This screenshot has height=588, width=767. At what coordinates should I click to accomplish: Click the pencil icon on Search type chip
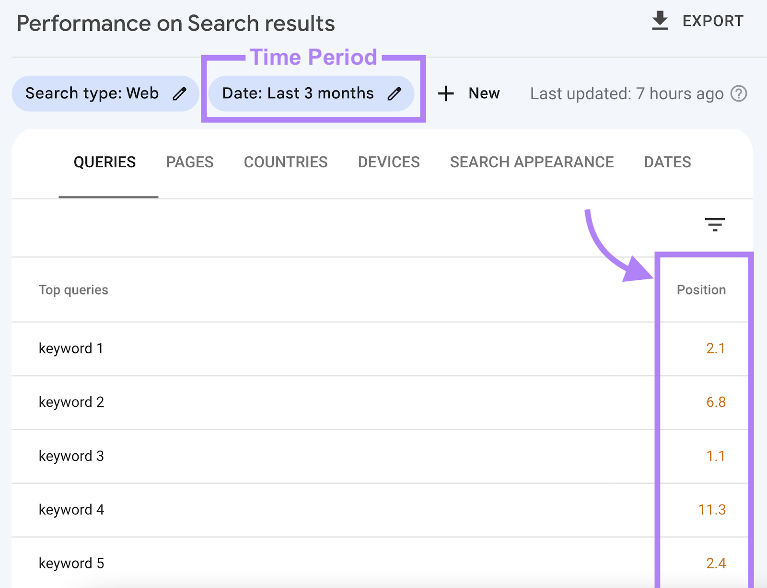pyautogui.click(x=179, y=93)
